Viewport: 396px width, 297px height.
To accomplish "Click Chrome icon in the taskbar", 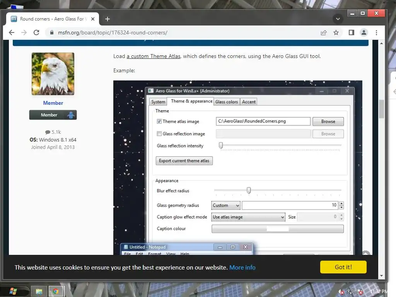I will [56, 292].
